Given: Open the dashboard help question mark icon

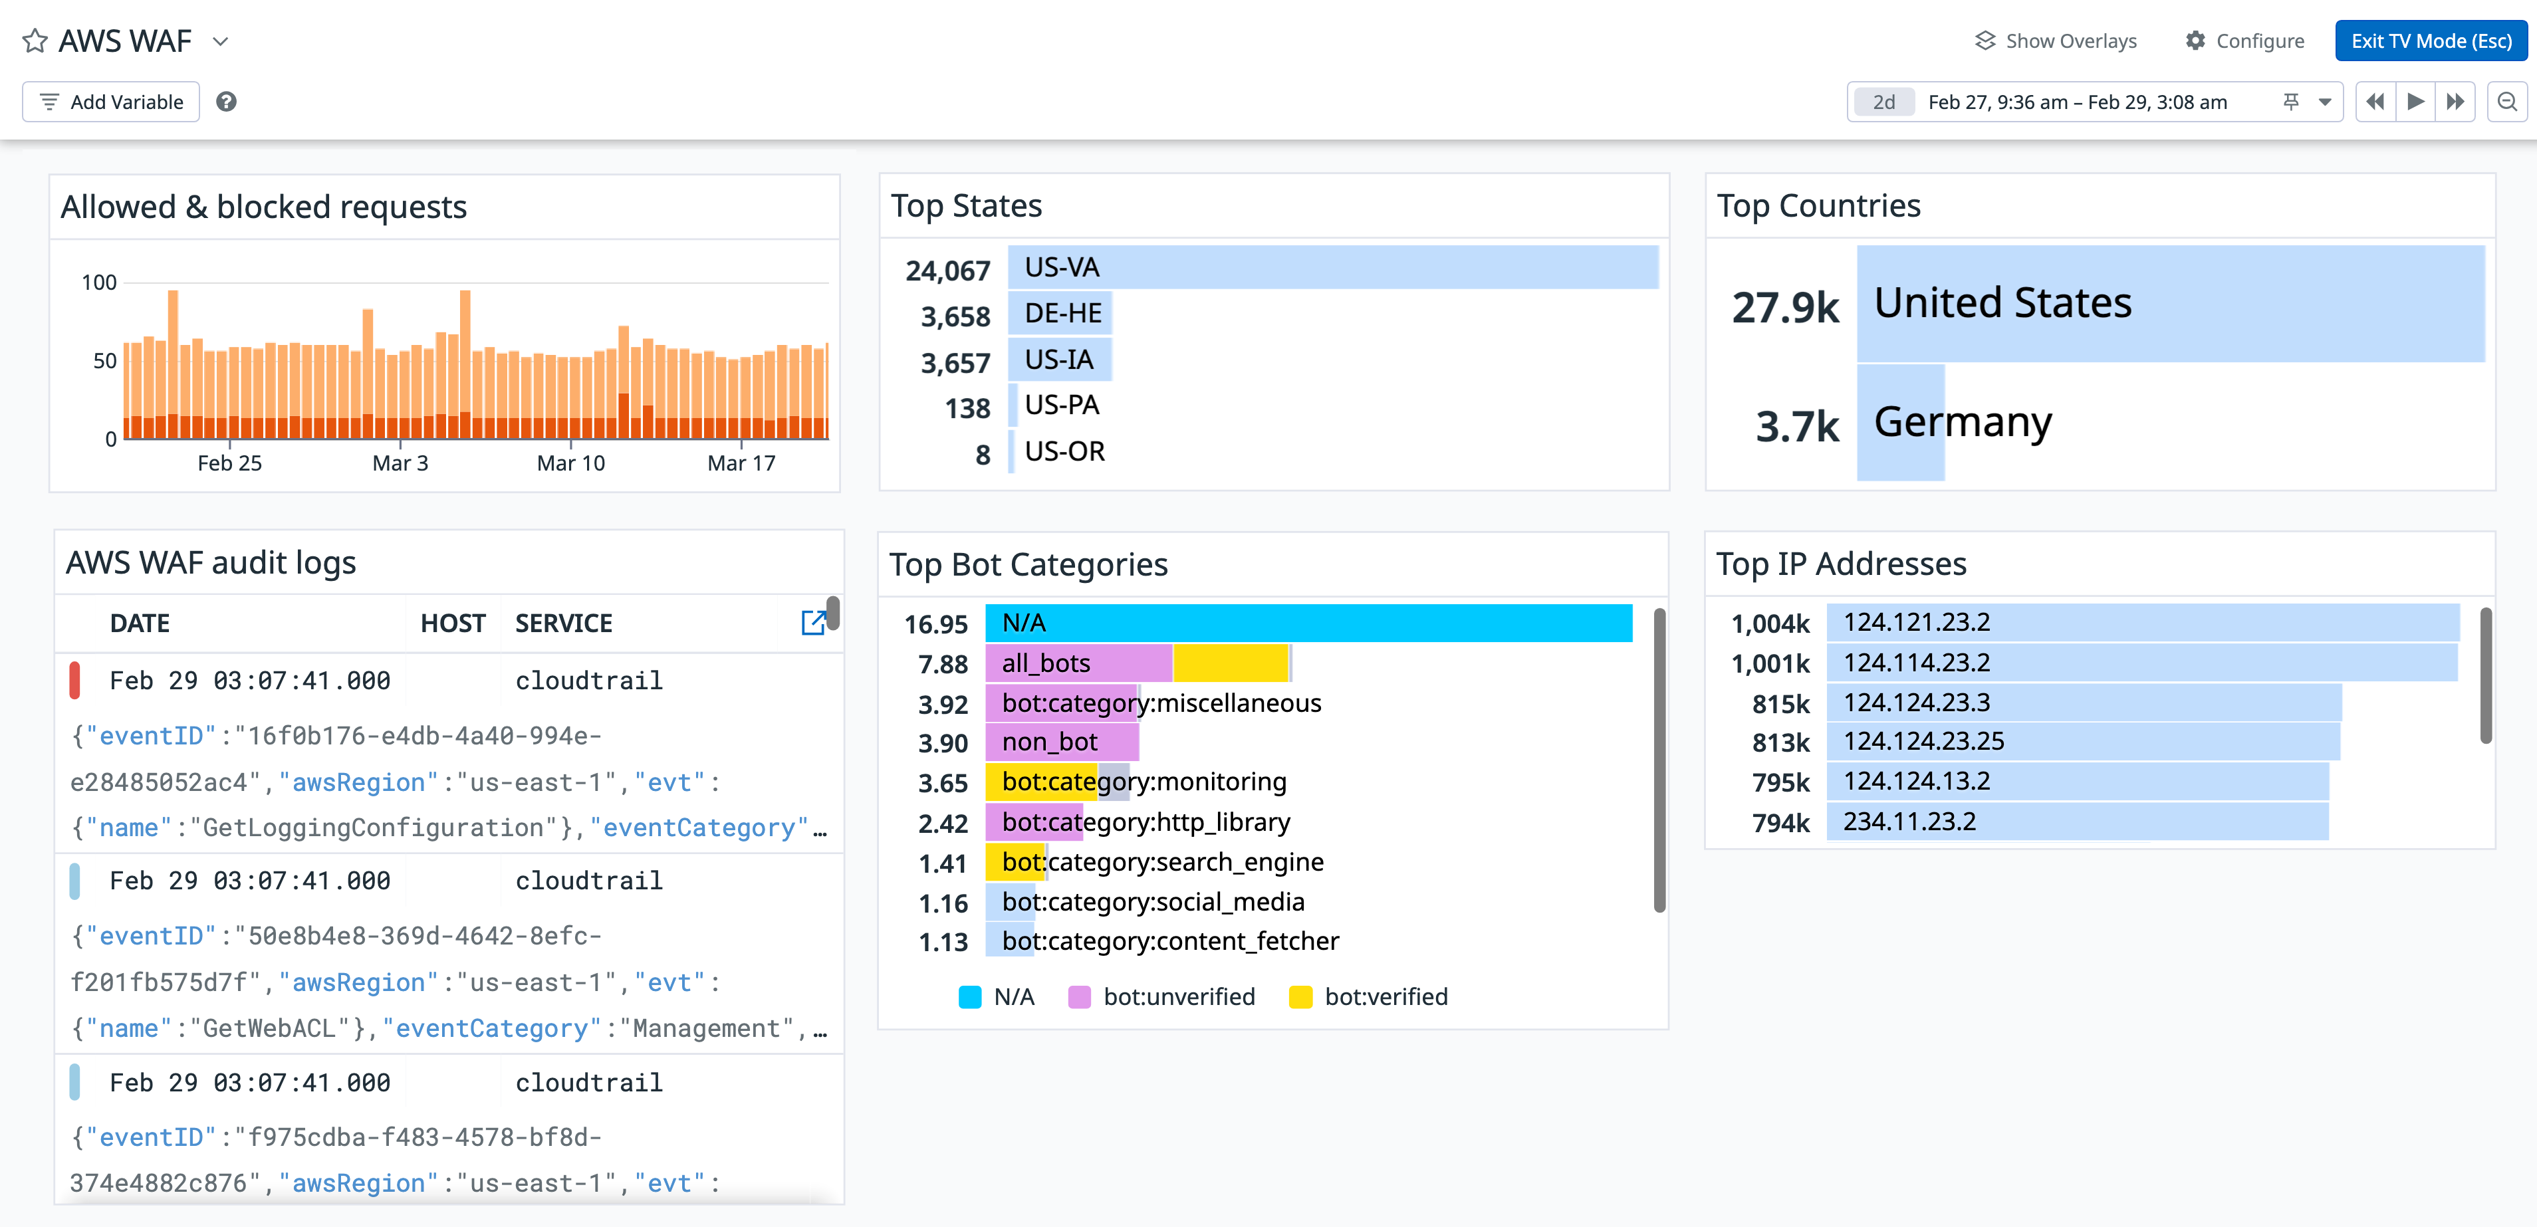Looking at the screenshot, I should (x=225, y=102).
